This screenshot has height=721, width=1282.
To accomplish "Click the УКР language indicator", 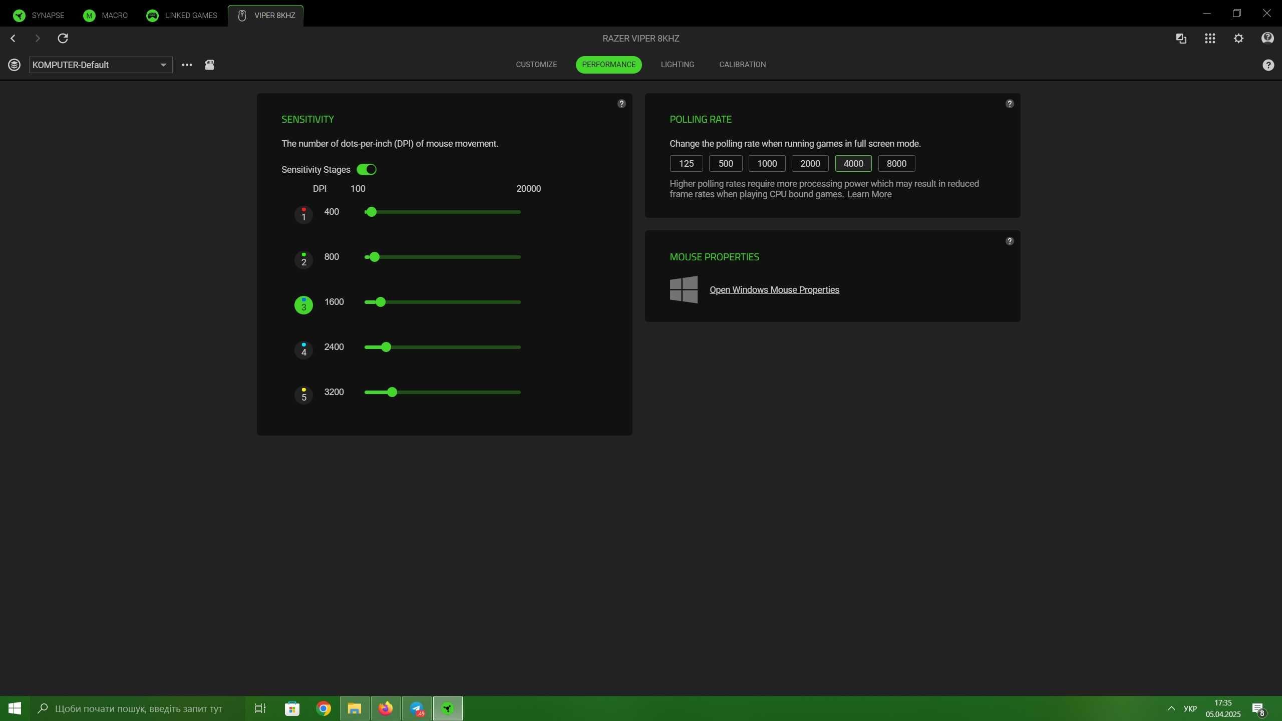I will (1190, 708).
